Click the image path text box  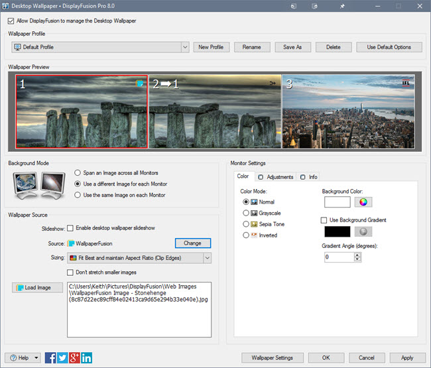(139, 310)
